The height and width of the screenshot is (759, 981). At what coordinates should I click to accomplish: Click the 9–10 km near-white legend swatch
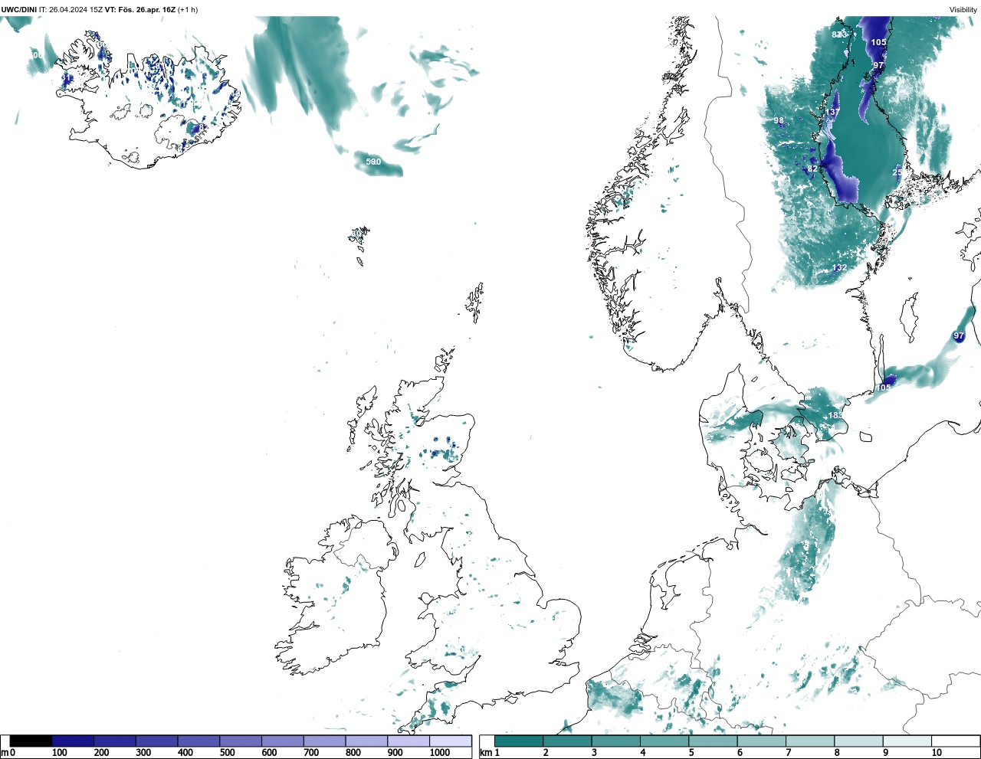[x=907, y=741]
